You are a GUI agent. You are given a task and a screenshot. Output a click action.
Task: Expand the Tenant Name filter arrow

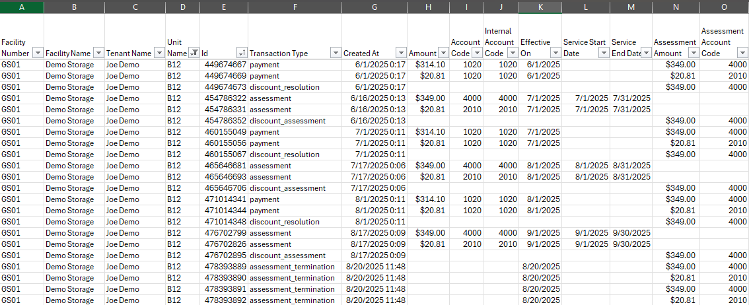click(x=159, y=53)
